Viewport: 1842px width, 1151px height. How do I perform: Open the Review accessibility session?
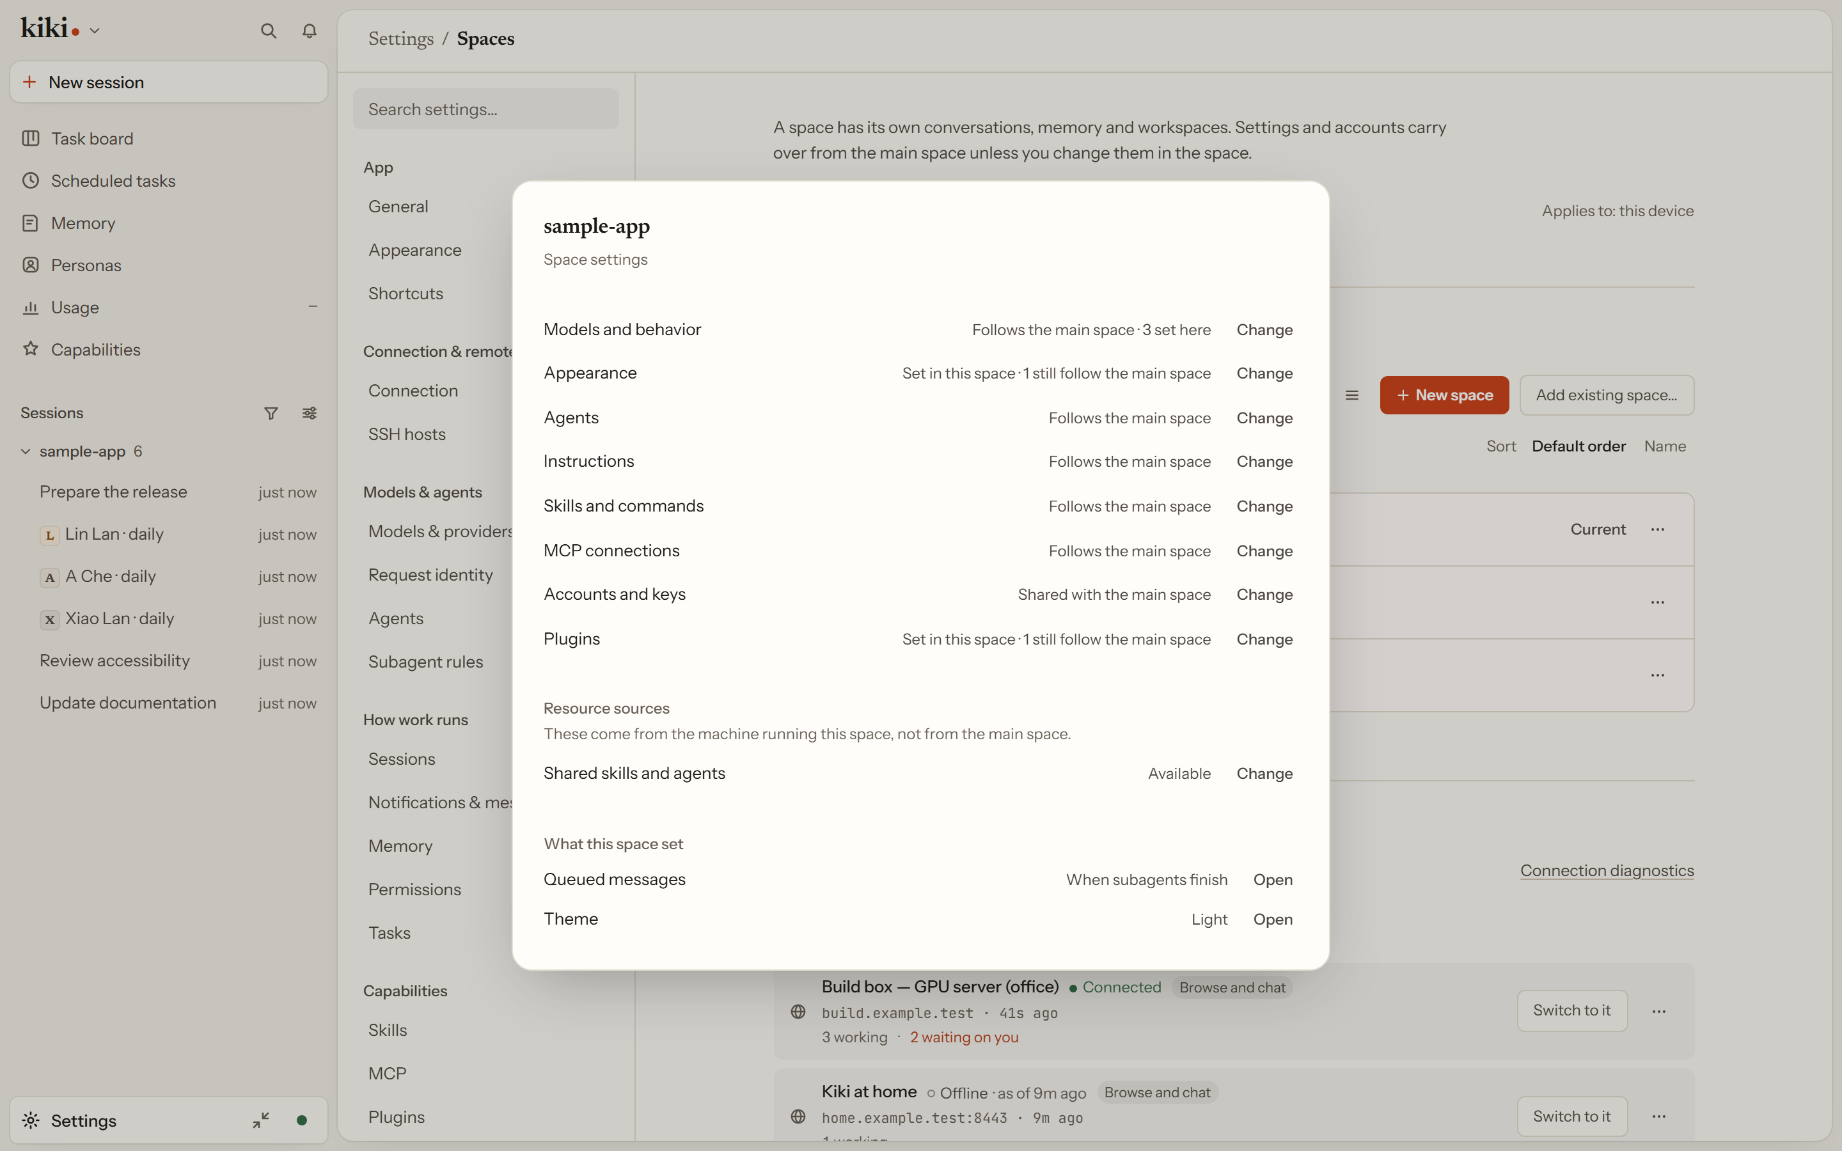[x=169, y=661]
